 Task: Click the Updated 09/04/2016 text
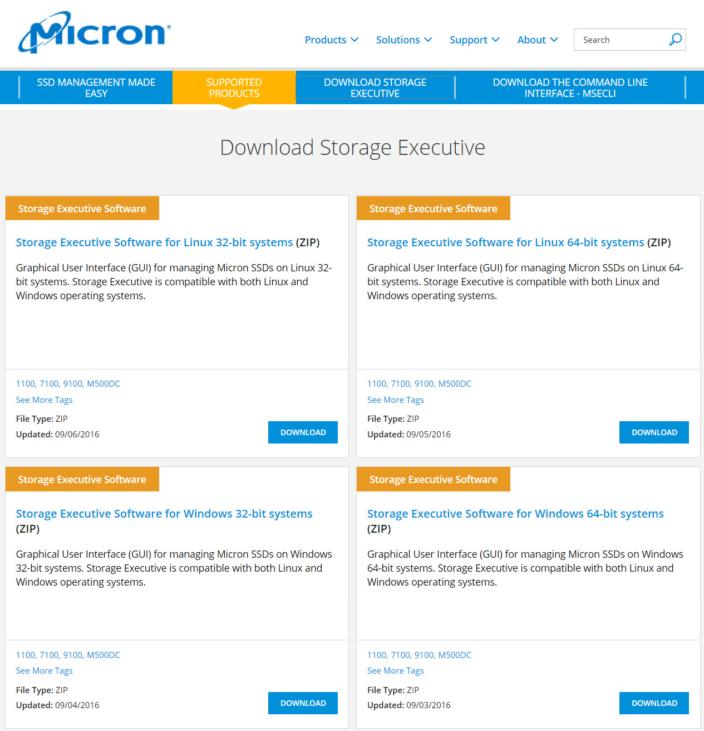[x=58, y=705]
